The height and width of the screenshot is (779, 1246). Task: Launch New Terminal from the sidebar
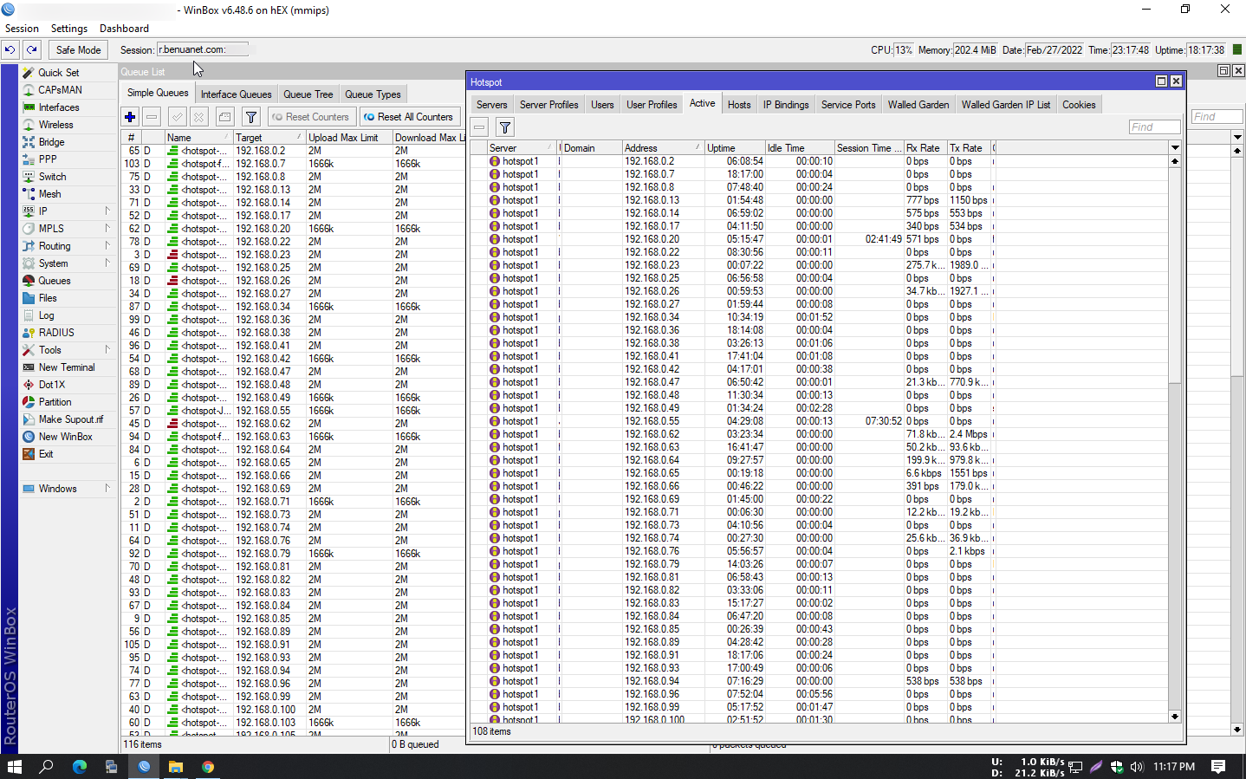pos(67,367)
